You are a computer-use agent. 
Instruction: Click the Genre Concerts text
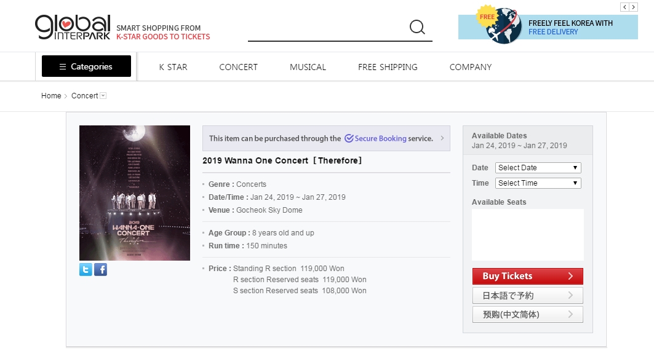point(237,184)
